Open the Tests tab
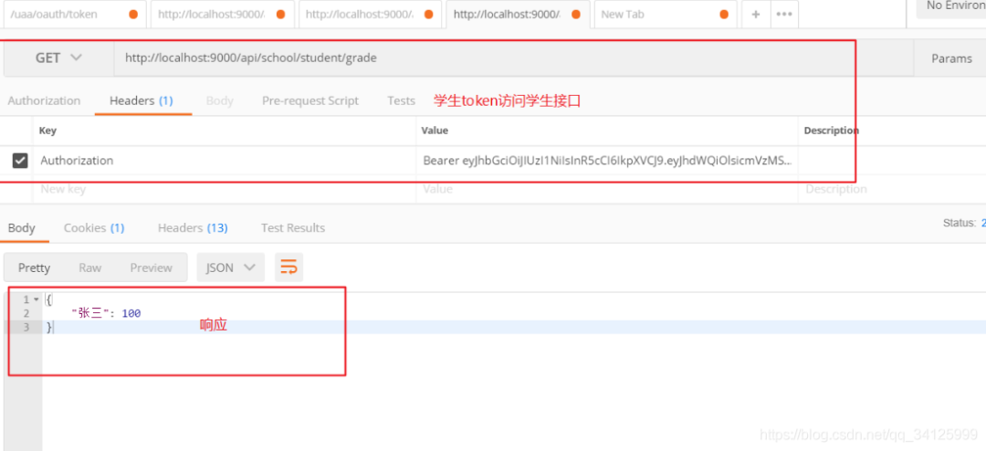Screen dimensions: 986x451 (401, 100)
